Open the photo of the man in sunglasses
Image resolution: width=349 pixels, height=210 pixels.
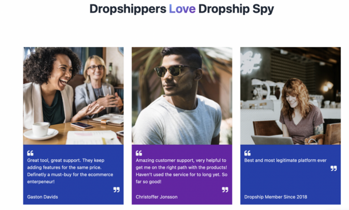pos(182,96)
